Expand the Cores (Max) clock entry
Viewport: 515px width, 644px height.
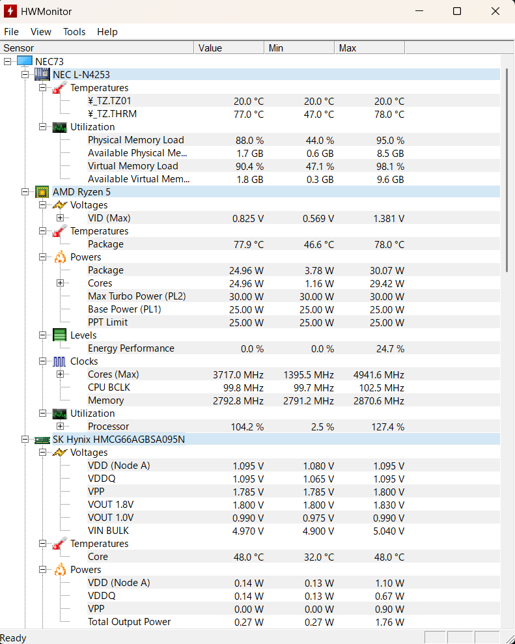tap(60, 374)
